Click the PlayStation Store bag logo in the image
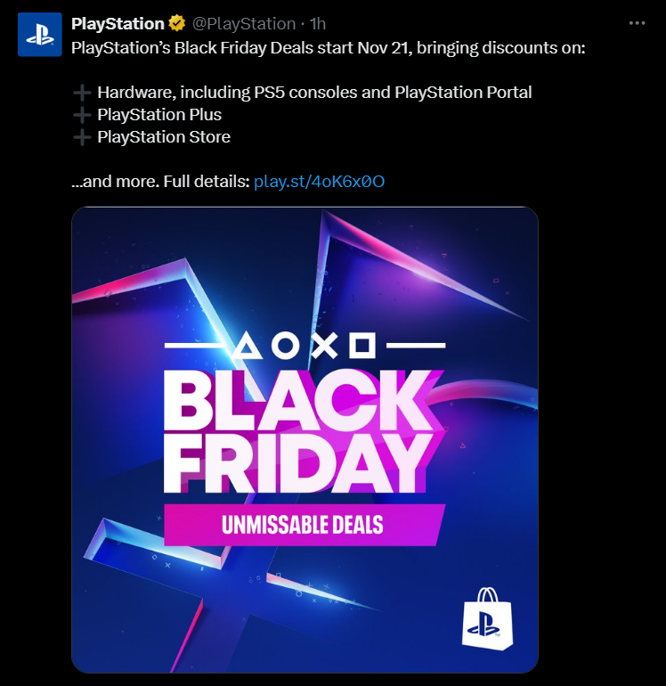Image resolution: width=666 pixels, height=686 pixels. (485, 617)
